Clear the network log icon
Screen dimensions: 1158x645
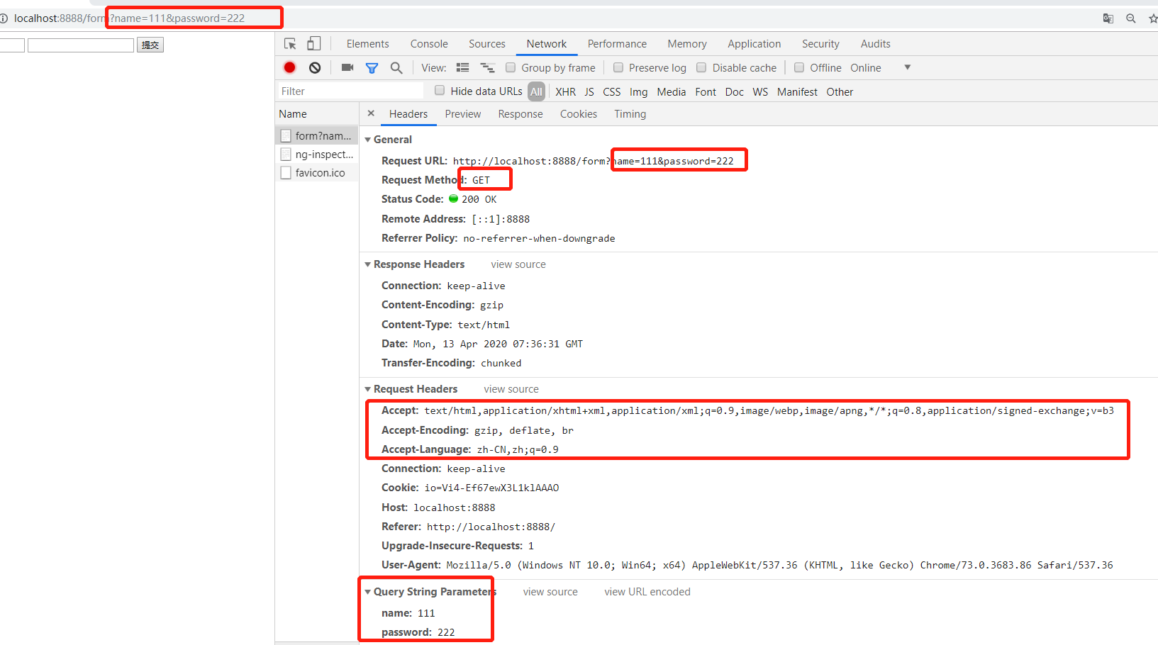pyautogui.click(x=315, y=67)
